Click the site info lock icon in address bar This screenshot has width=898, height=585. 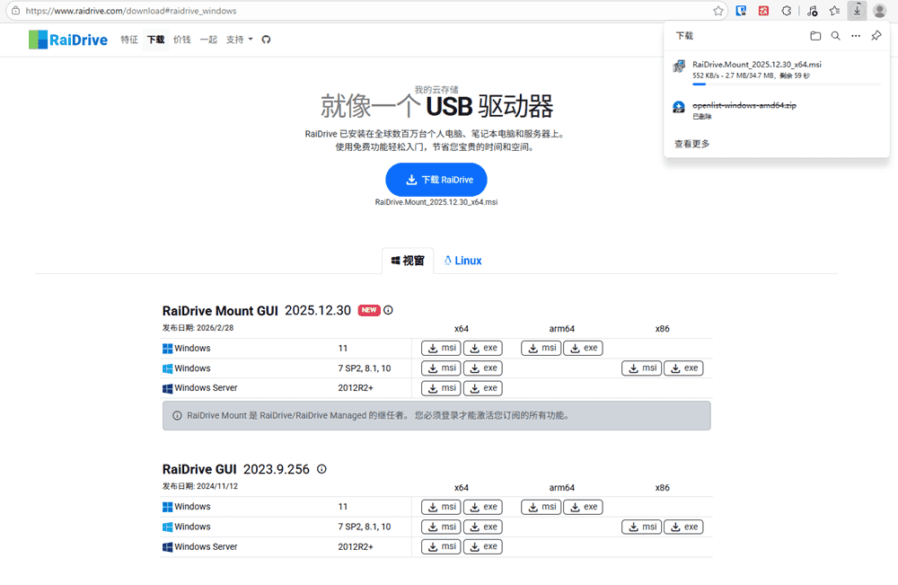[13, 11]
